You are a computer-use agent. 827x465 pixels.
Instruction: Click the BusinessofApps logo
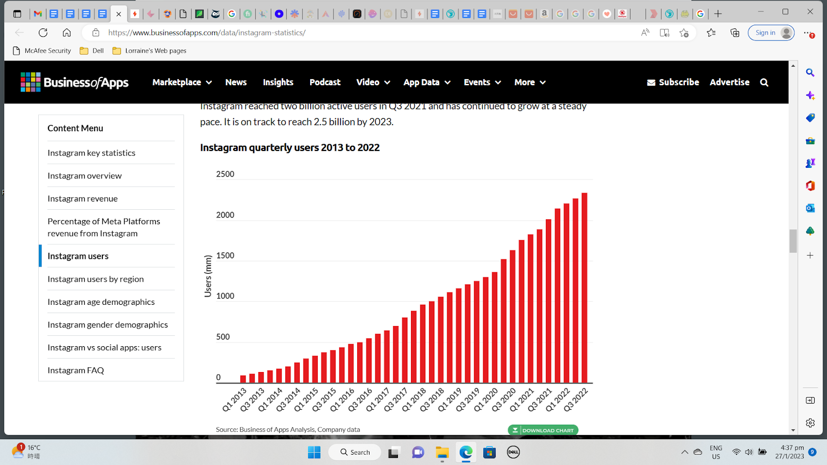click(74, 82)
